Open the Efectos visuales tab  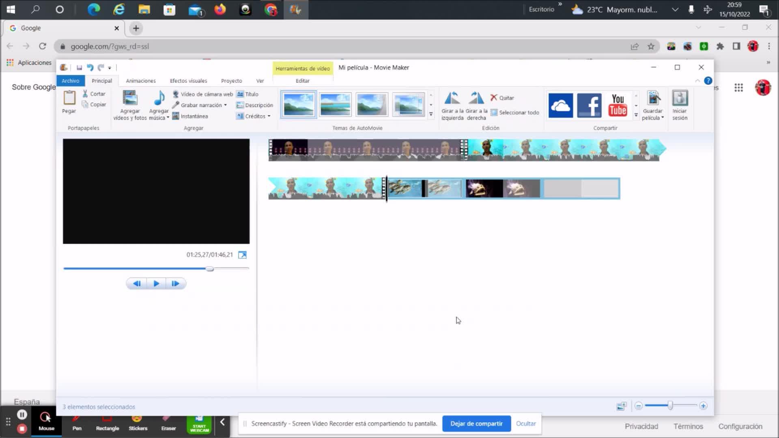[188, 81]
